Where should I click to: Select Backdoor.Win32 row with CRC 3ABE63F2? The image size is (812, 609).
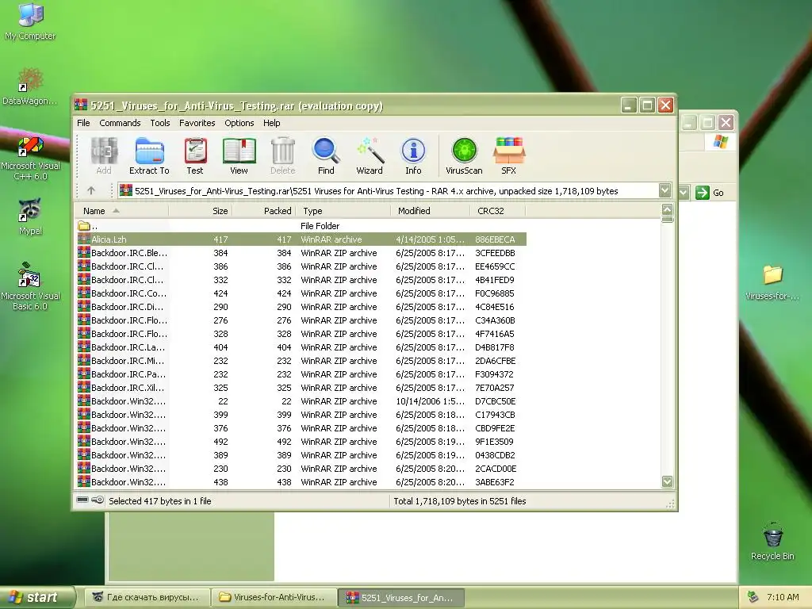click(301, 481)
